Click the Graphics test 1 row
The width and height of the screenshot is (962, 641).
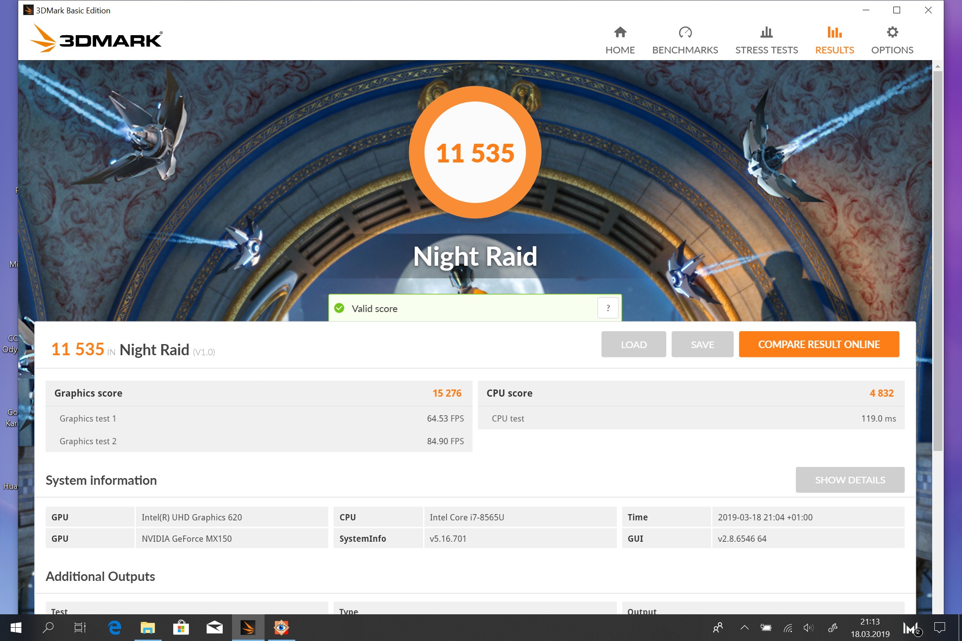pyautogui.click(x=259, y=418)
